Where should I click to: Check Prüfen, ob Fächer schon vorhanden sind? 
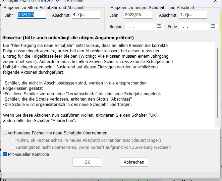12,140
